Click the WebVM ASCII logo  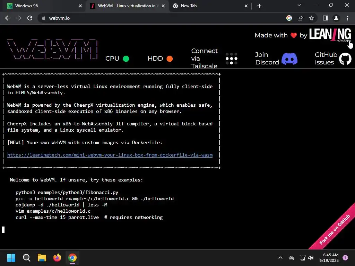point(53,49)
